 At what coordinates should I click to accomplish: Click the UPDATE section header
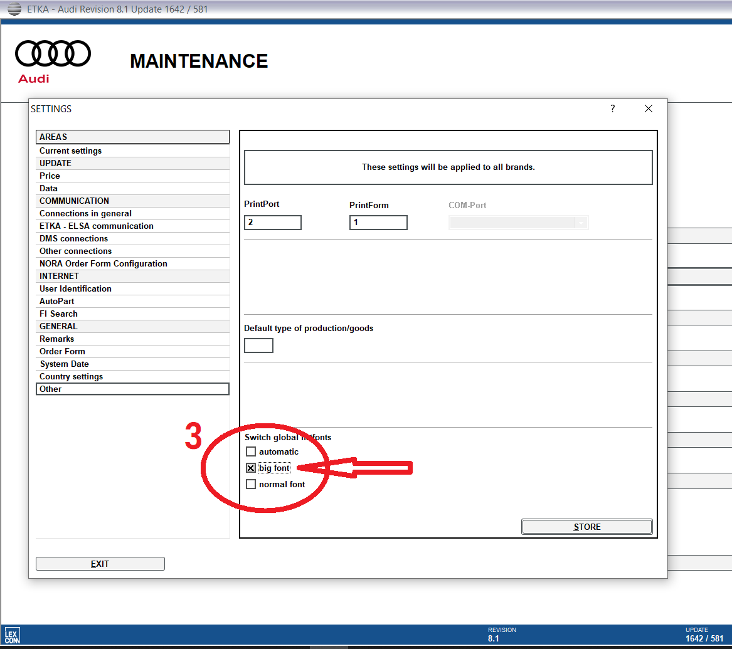pos(132,163)
